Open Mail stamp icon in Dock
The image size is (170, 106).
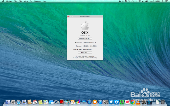pos(24,102)
